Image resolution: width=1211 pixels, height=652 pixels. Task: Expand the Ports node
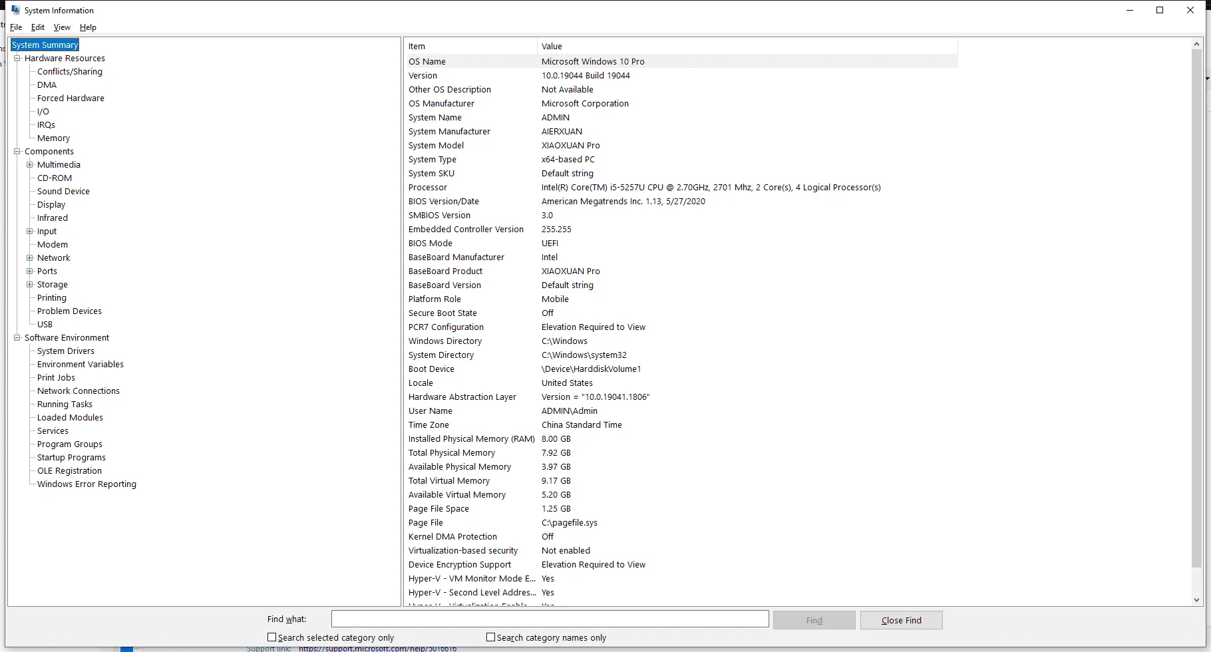click(30, 271)
